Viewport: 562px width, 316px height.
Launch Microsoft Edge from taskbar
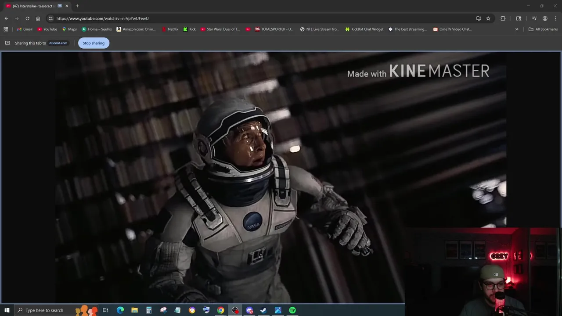click(120, 310)
